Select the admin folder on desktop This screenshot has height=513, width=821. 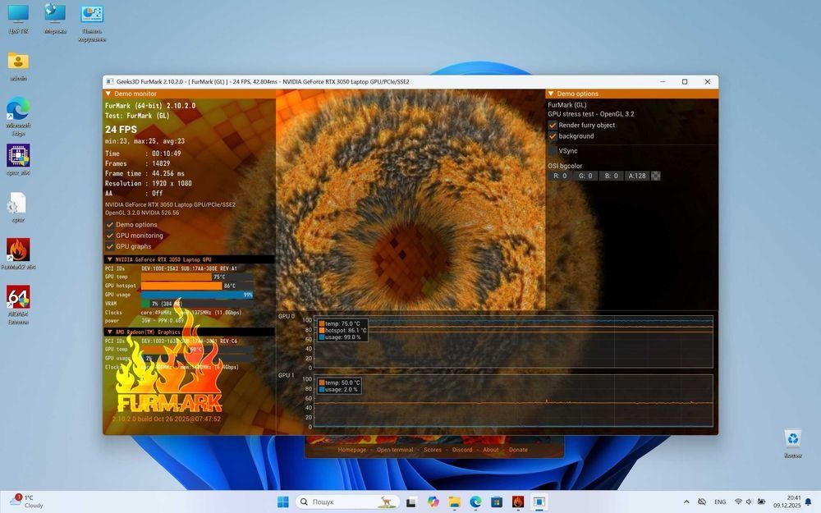[x=18, y=66]
